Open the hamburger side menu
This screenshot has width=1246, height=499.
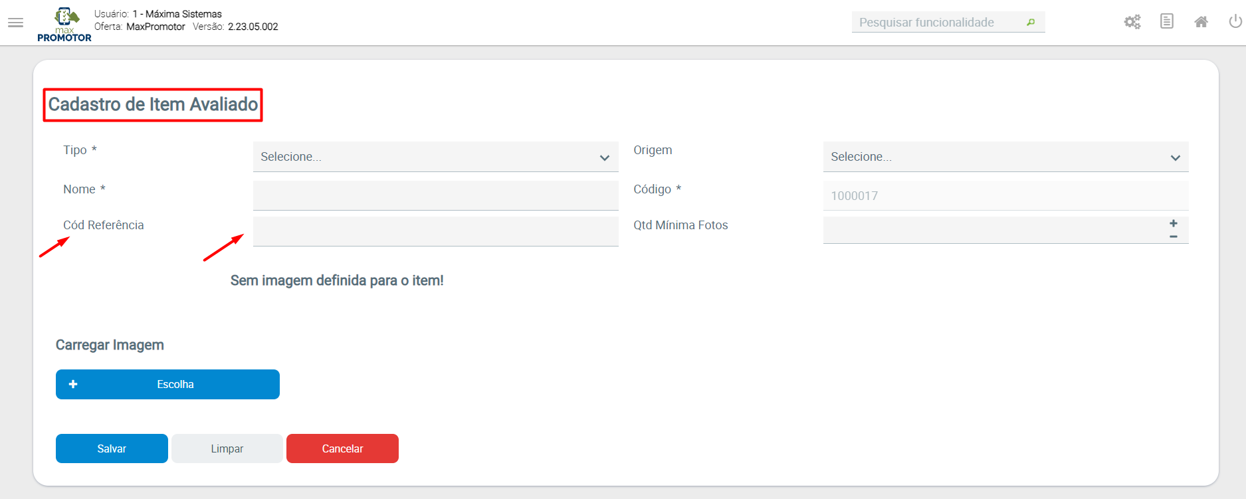point(15,23)
